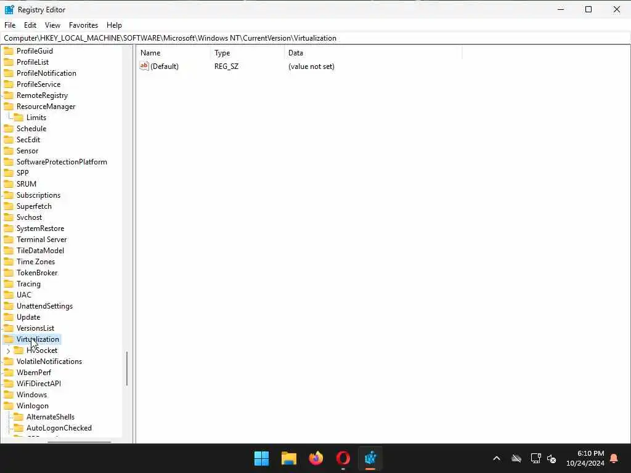The height and width of the screenshot is (473, 631).
Task: Click the ProfileGuid folder icon
Action: [x=9, y=51]
